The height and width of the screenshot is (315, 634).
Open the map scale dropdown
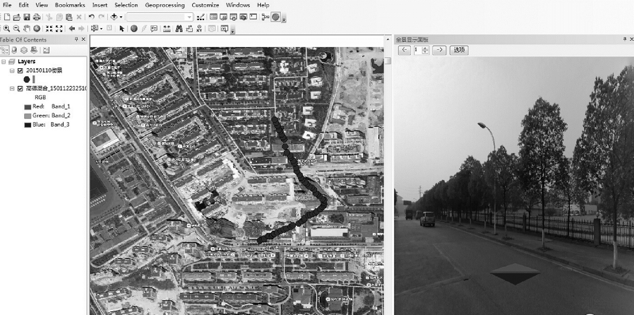click(189, 17)
